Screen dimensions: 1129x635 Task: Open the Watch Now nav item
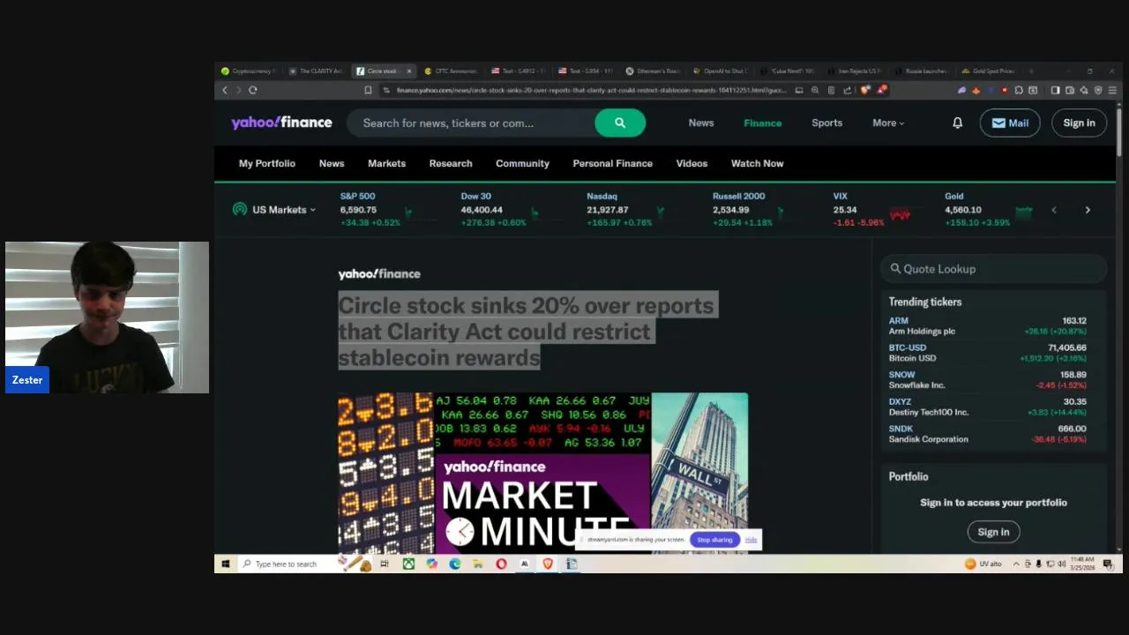(757, 163)
